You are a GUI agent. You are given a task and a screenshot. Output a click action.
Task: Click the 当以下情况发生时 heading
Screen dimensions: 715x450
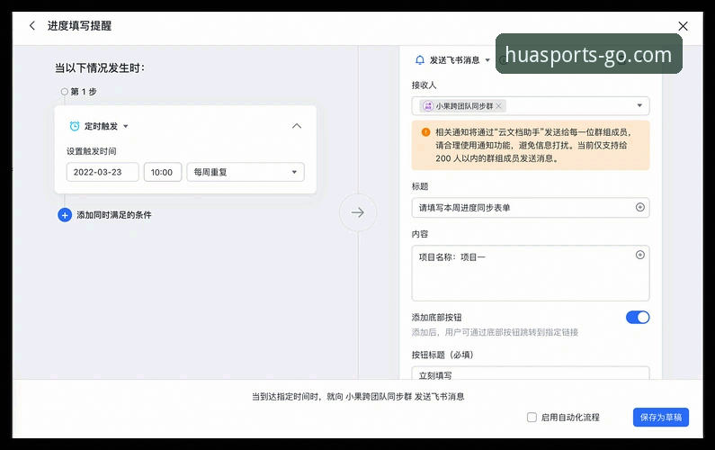[100, 68]
